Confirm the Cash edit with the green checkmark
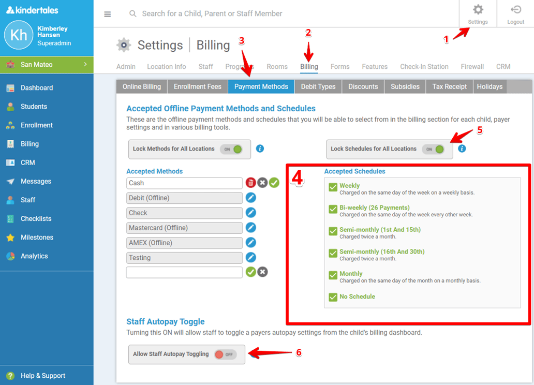Screen dimensions: 534x385 (x=274, y=183)
